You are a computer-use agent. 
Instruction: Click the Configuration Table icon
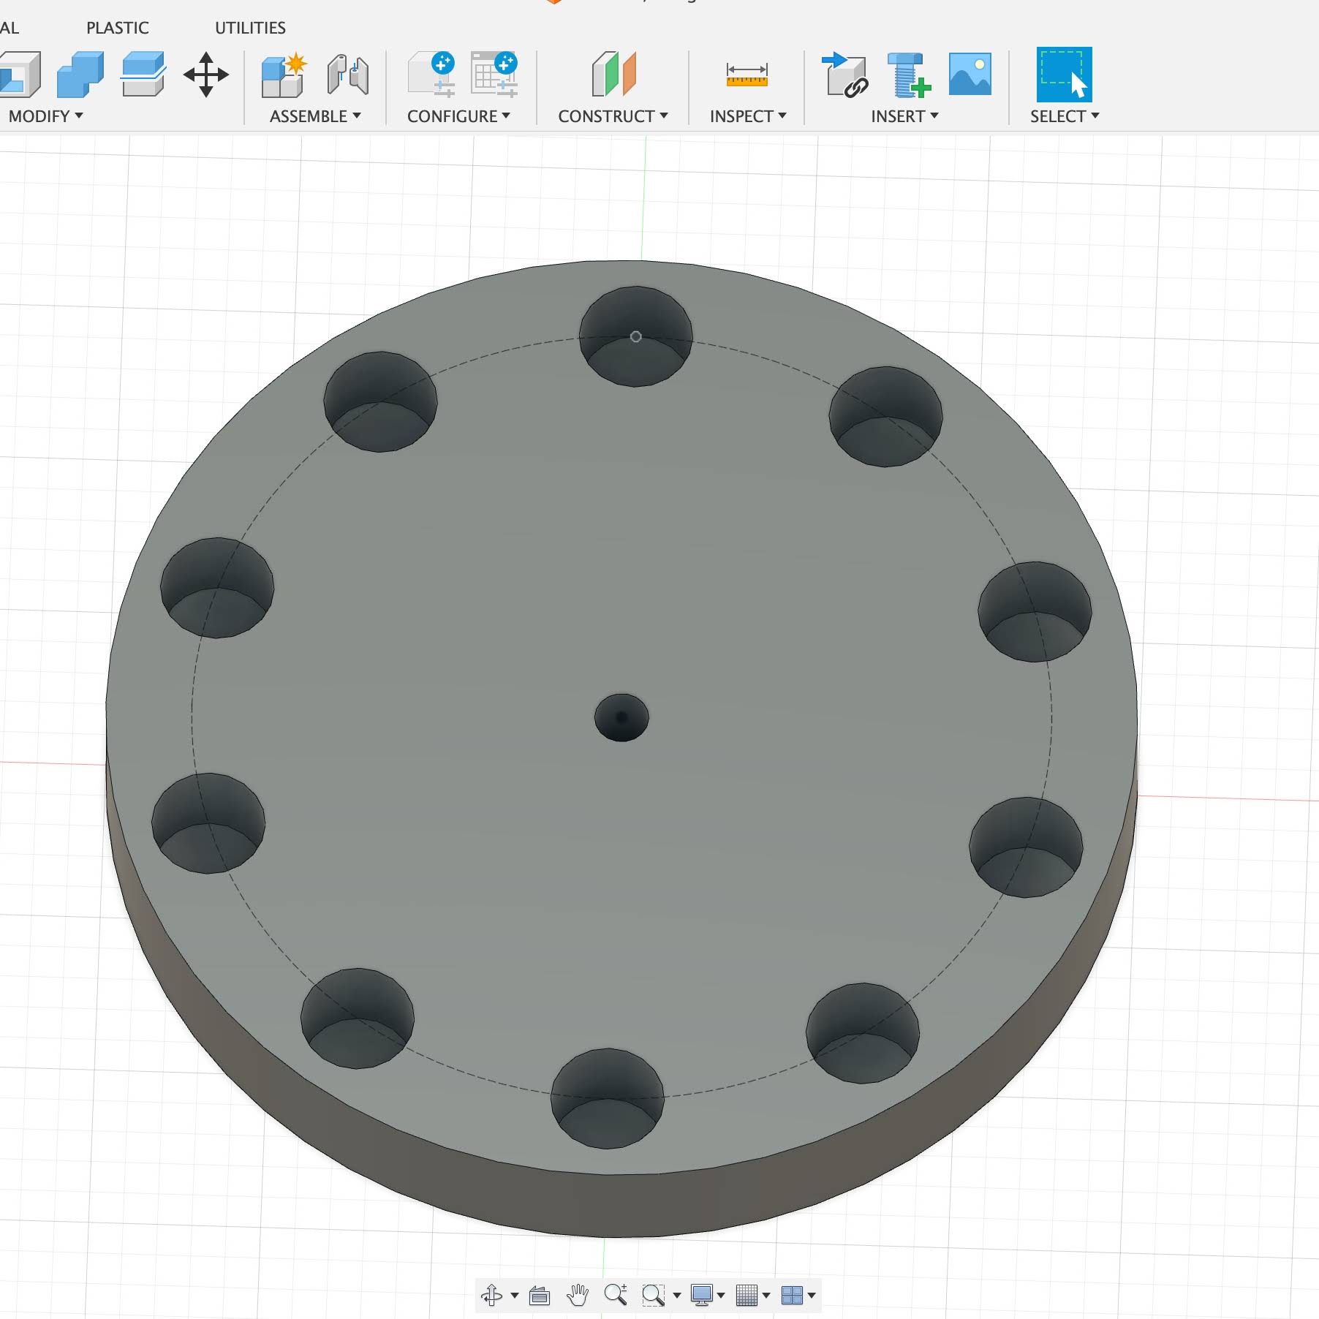coord(494,75)
